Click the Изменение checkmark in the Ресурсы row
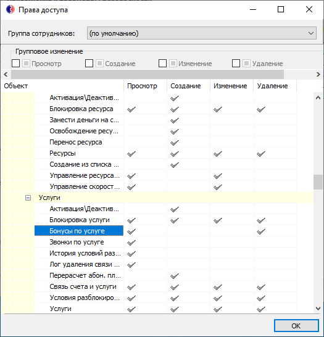This screenshot has width=324, height=337. point(218,154)
